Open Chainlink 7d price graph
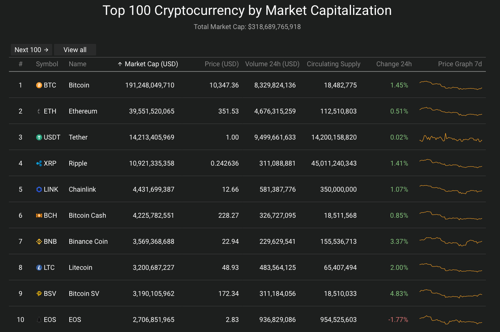The image size is (500, 332). pos(451,189)
